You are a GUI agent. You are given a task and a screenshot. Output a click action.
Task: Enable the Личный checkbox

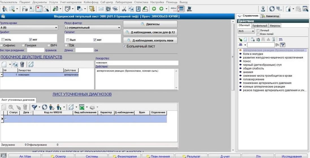coord(258,30)
